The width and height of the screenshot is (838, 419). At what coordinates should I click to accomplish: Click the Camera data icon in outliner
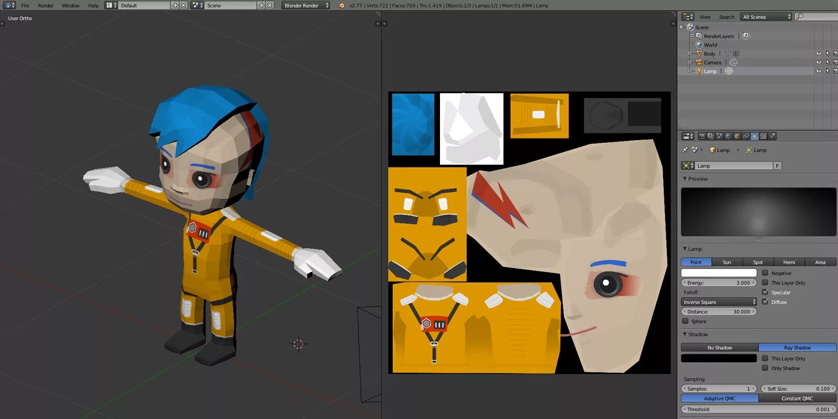click(734, 62)
